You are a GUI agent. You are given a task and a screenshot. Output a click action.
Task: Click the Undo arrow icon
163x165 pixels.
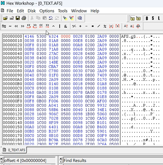51,18
